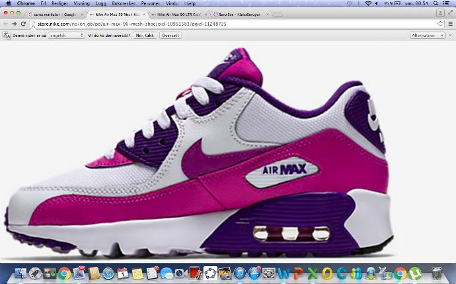Close the translation bar with its x button
This screenshot has width=456, height=284.
[x=450, y=36]
